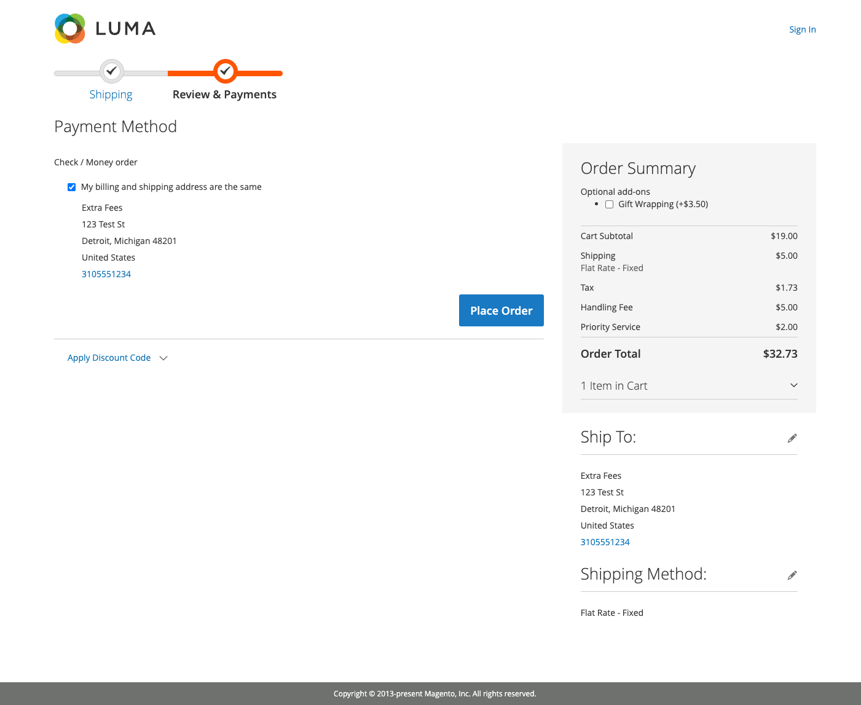
Task: Click the copyright footer text
Action: pyautogui.click(x=435, y=694)
